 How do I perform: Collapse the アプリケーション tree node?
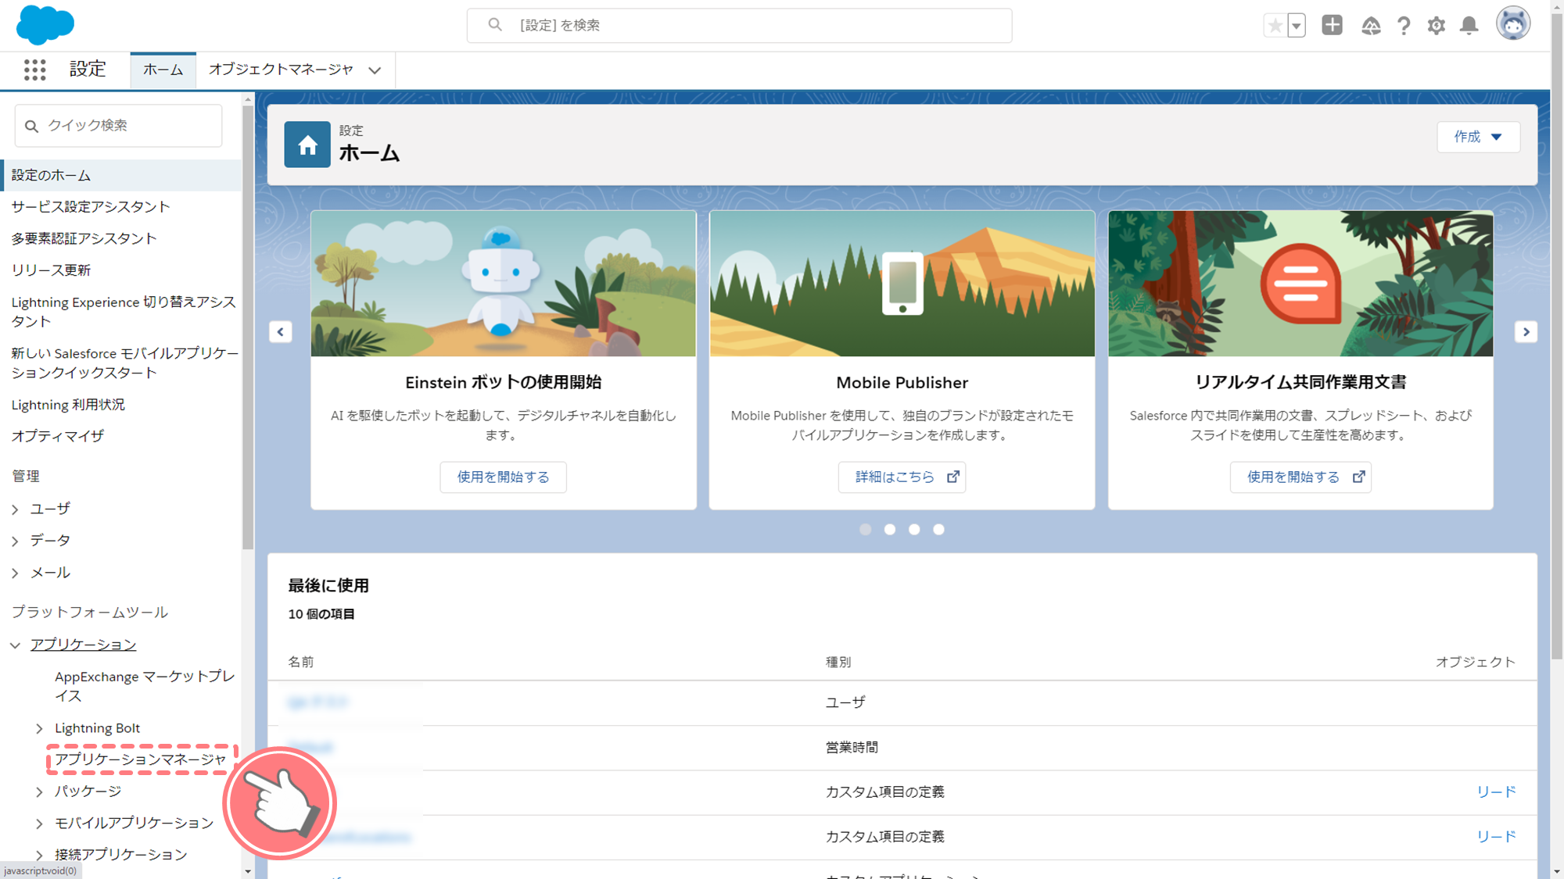(x=15, y=645)
